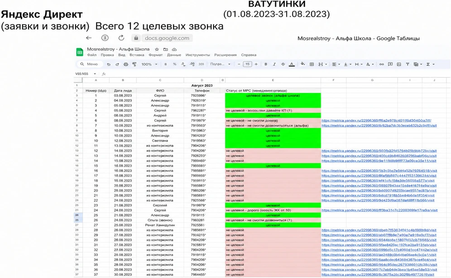Screen dimensions: 451x278
Task: Move document using the folder icon
Action: pos(165,49)
